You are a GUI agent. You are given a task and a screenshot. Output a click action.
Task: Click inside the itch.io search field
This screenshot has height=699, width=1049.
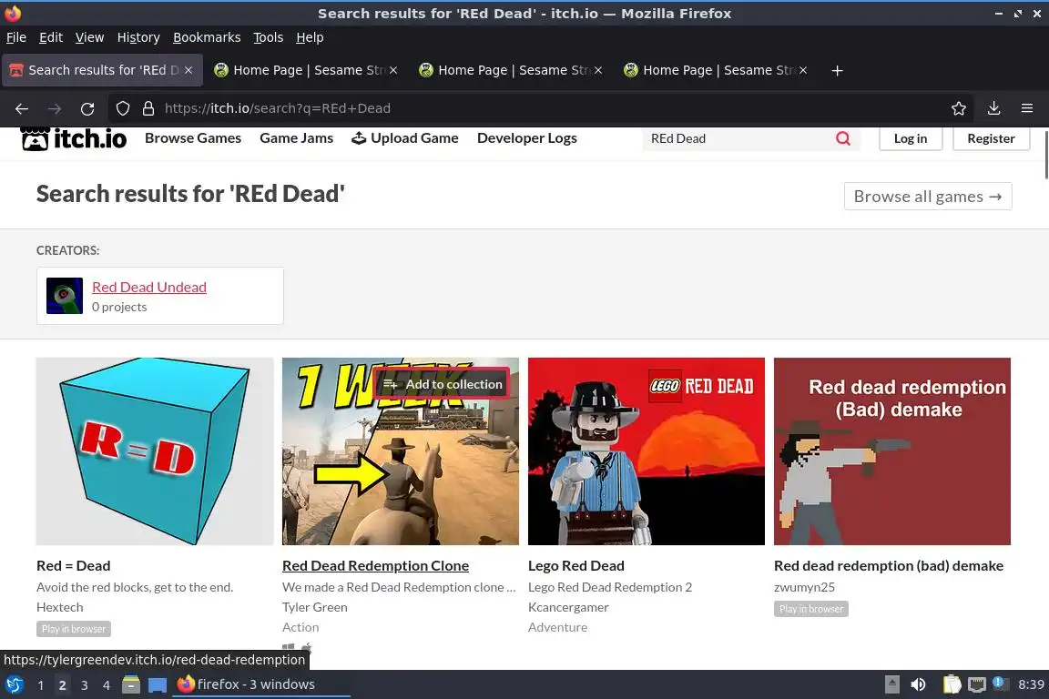739,138
